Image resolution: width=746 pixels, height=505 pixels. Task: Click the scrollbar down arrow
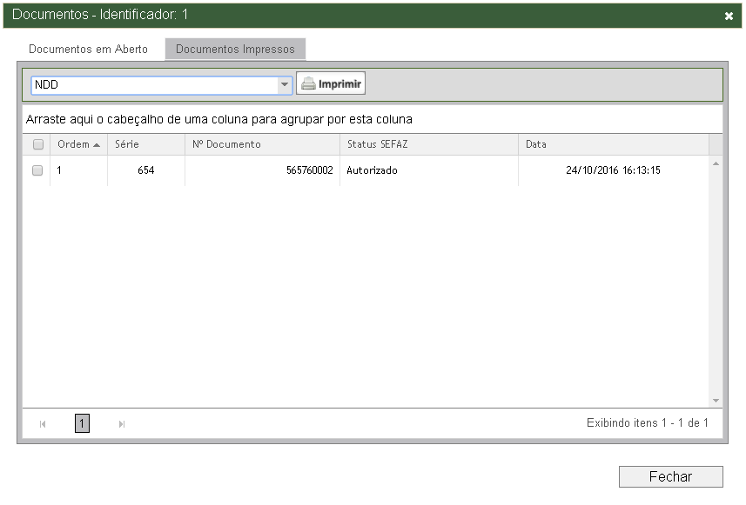coord(716,401)
